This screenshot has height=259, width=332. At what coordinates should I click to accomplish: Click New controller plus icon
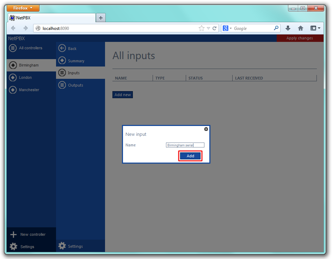coord(13,235)
